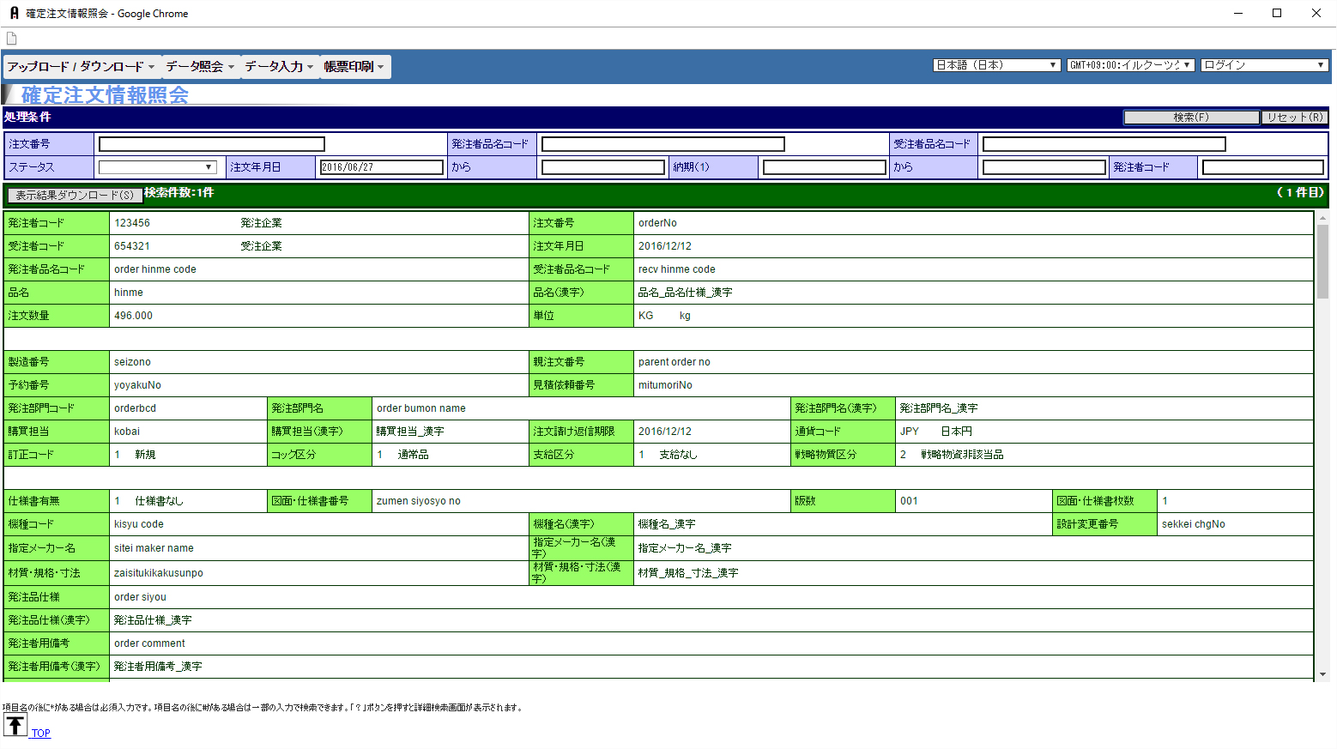
Task: Click the 発注部門コード value orderbcd
Action: coord(136,408)
